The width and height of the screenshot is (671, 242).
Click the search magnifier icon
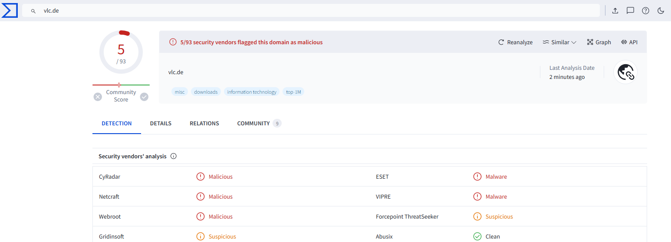(x=33, y=11)
